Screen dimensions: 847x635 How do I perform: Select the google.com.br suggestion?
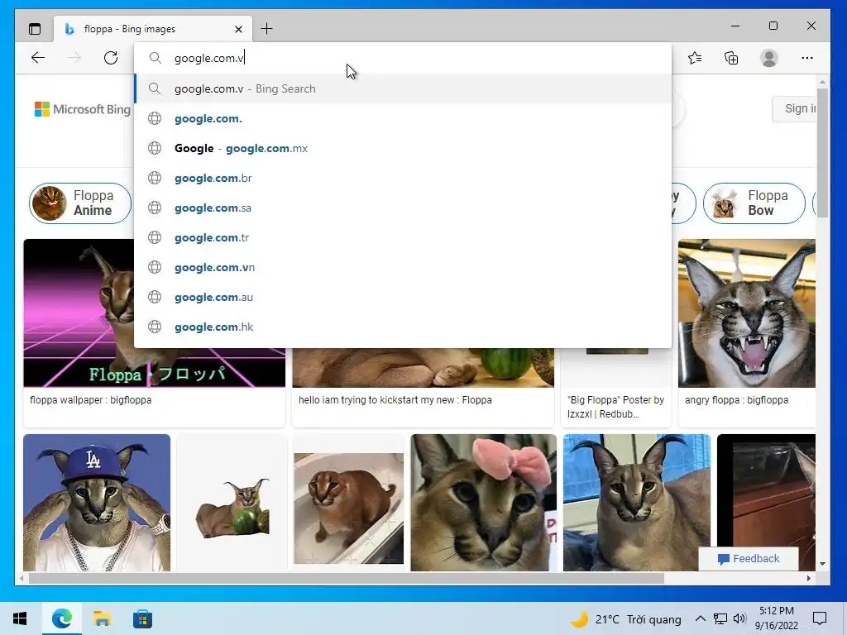point(403,178)
